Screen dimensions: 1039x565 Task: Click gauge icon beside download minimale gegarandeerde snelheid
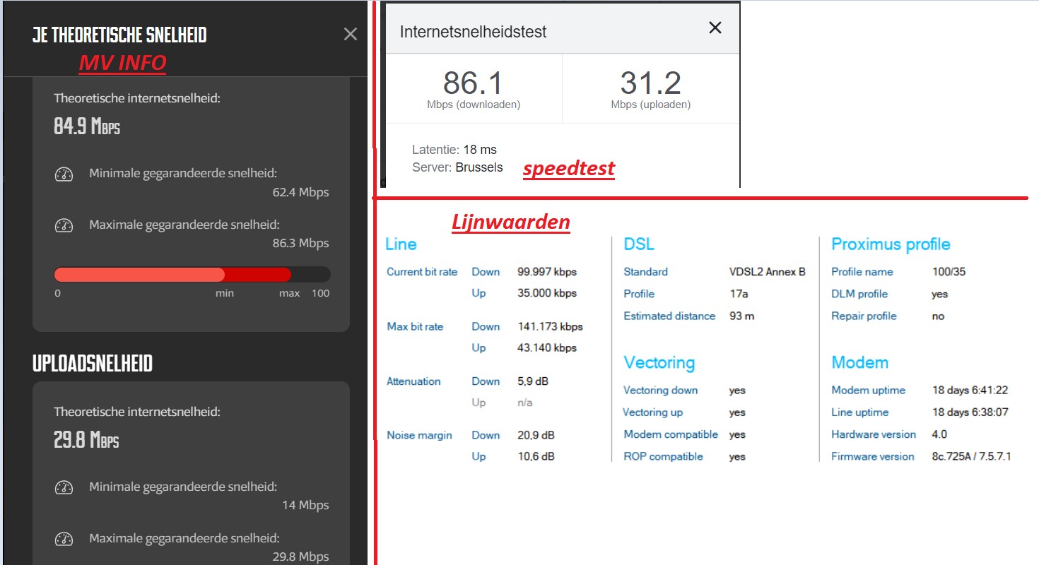(64, 174)
